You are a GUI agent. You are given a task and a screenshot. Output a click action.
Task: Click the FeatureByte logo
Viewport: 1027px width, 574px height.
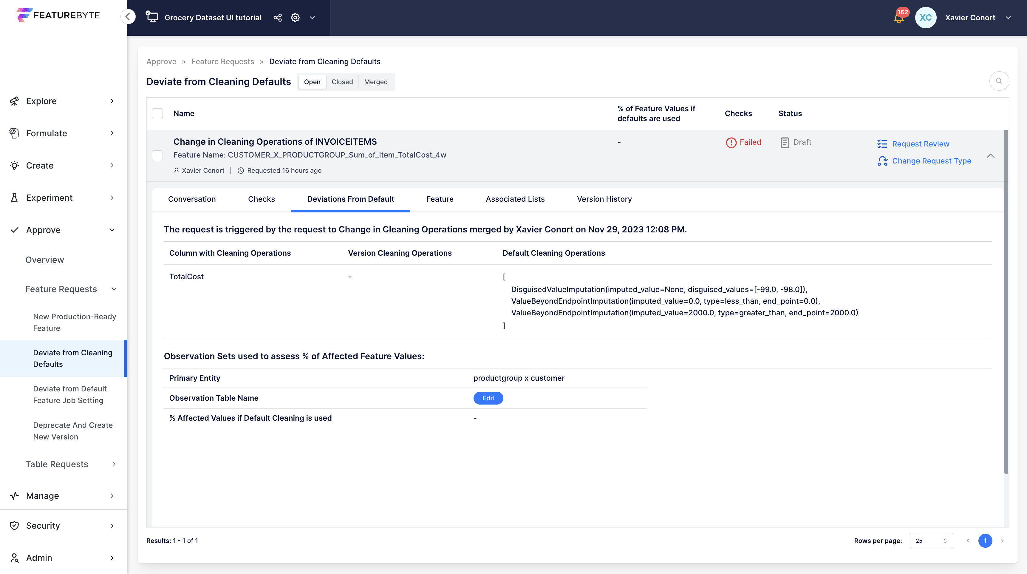58,15
